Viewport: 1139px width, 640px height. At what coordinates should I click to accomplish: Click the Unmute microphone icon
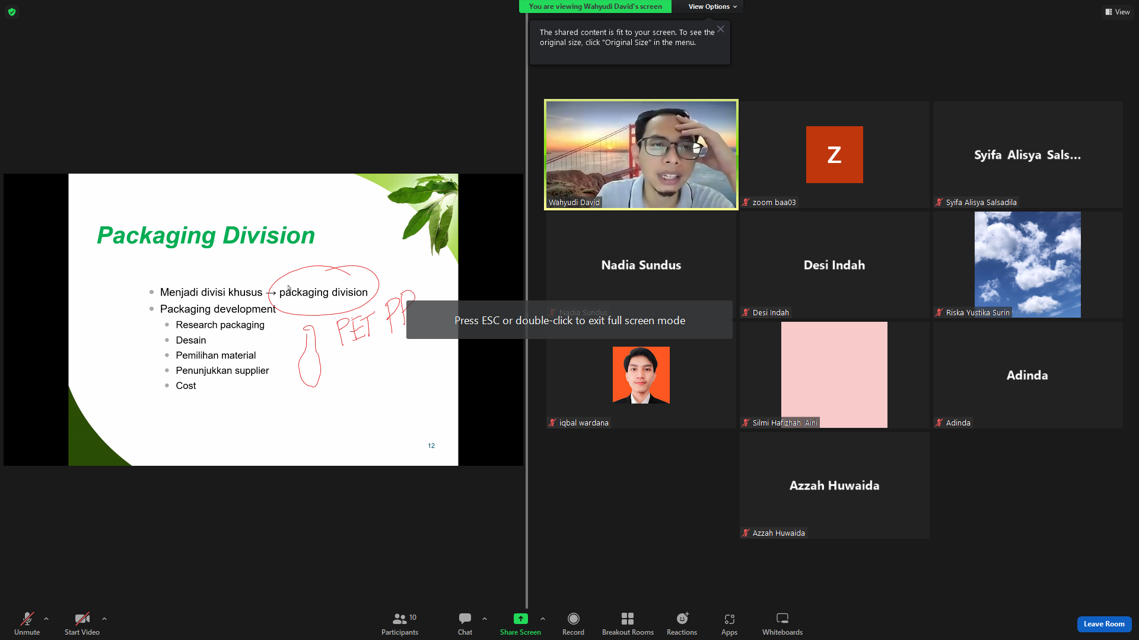click(x=27, y=619)
